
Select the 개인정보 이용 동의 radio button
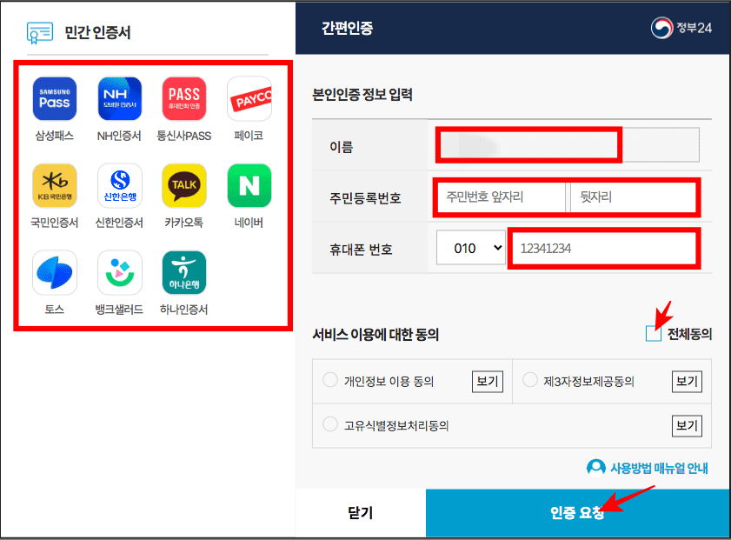[x=330, y=380]
